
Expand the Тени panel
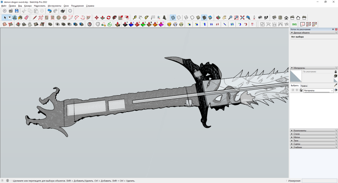pos(296,141)
